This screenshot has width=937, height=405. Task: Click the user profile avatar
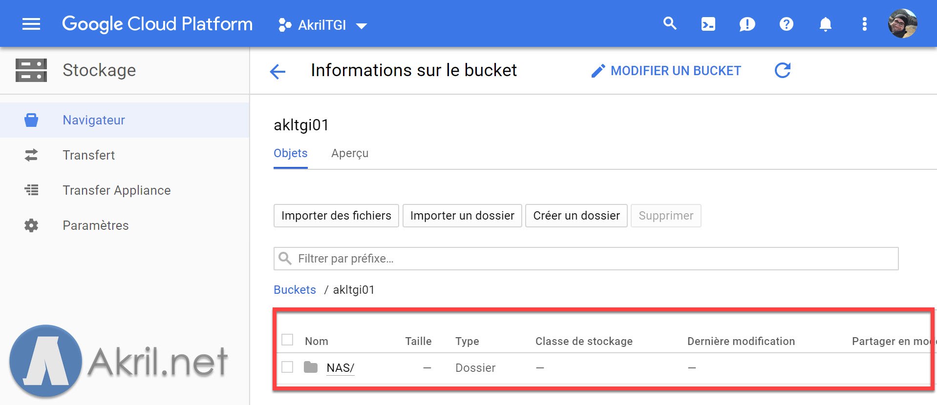[902, 23]
